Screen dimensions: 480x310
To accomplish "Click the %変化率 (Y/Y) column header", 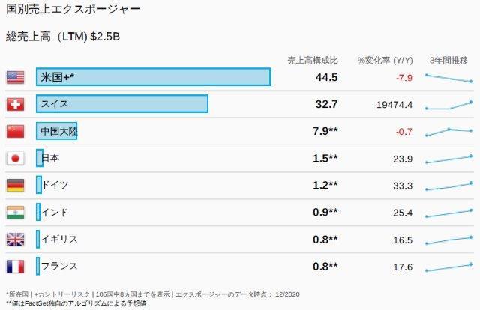I will click(x=385, y=59).
